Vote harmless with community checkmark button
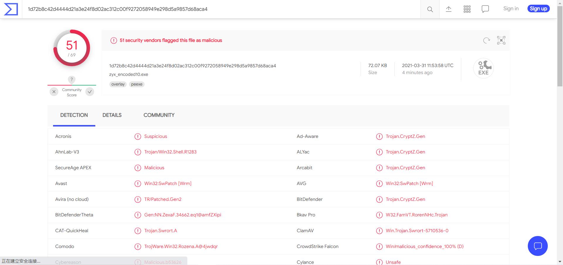 90,92
